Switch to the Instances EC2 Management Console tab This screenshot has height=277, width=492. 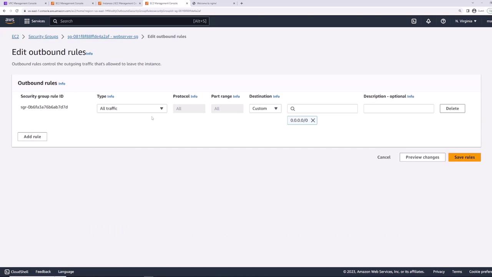[x=119, y=3]
